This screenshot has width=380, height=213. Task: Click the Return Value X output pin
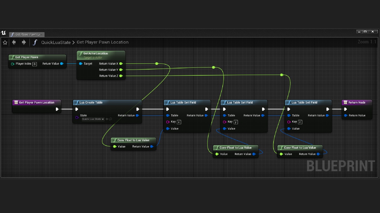[x=121, y=64]
